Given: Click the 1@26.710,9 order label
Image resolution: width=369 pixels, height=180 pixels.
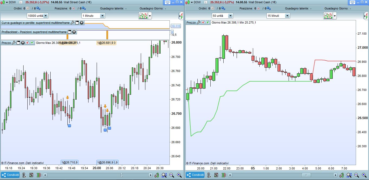Looking at the screenshot, I should (x=70, y=162).
